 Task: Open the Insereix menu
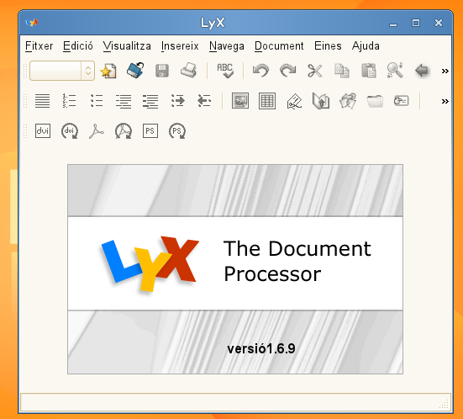[180, 45]
